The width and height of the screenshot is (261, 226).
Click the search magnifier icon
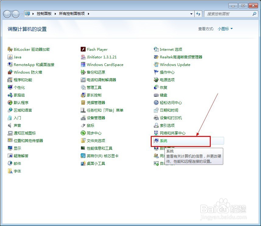tap(254, 14)
